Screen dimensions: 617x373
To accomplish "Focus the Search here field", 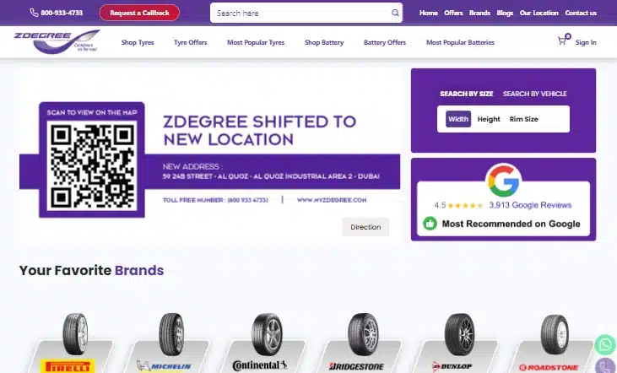I will [x=306, y=13].
